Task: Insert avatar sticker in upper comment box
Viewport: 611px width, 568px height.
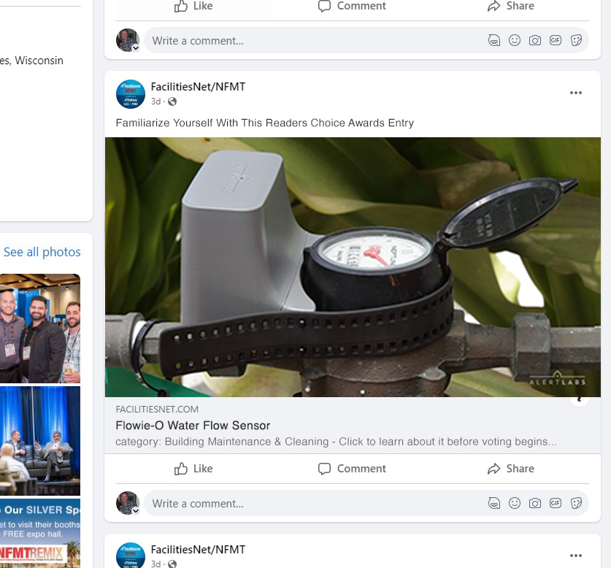Action: (x=494, y=41)
